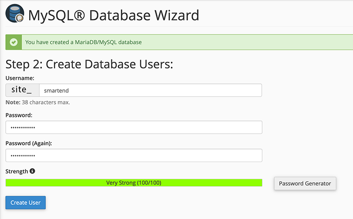Click the 'Very Strong (100/100)' strength text
Viewport: 353px width, 219px height.
tap(133, 183)
